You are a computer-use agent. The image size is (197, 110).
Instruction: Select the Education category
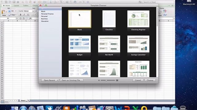[45, 21]
